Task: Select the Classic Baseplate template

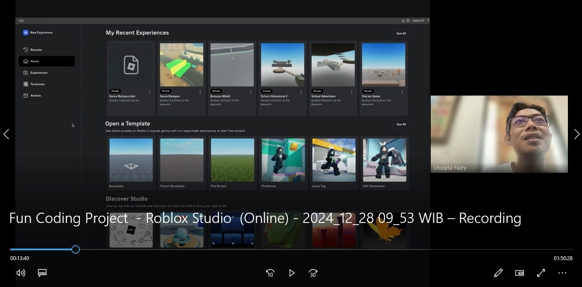Action: click(x=182, y=163)
